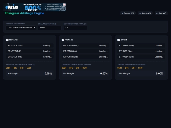Click the Triangular Arbitrage Engine title
The height and width of the screenshot is (128, 171).
tap(24, 13)
